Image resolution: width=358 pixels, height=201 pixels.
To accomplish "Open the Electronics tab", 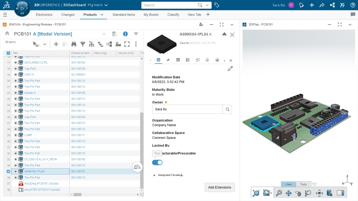I will (44, 15).
